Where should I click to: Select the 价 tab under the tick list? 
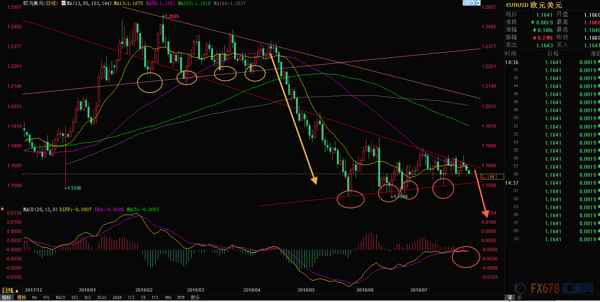coord(519,297)
